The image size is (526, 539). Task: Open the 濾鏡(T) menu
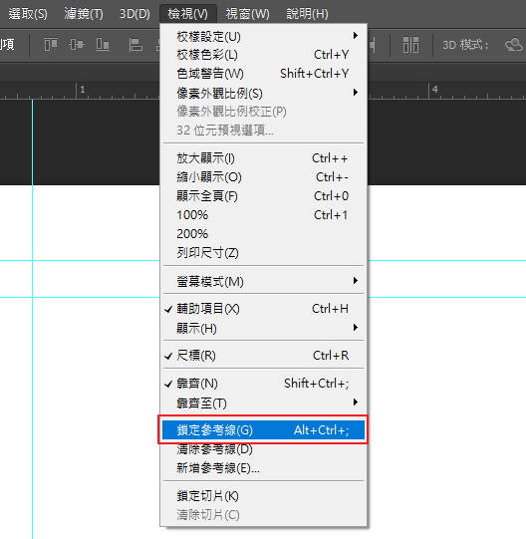(x=84, y=14)
